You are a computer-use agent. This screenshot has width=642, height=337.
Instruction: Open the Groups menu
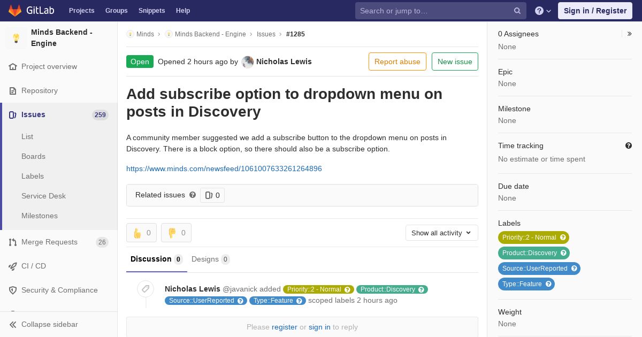[x=116, y=11]
